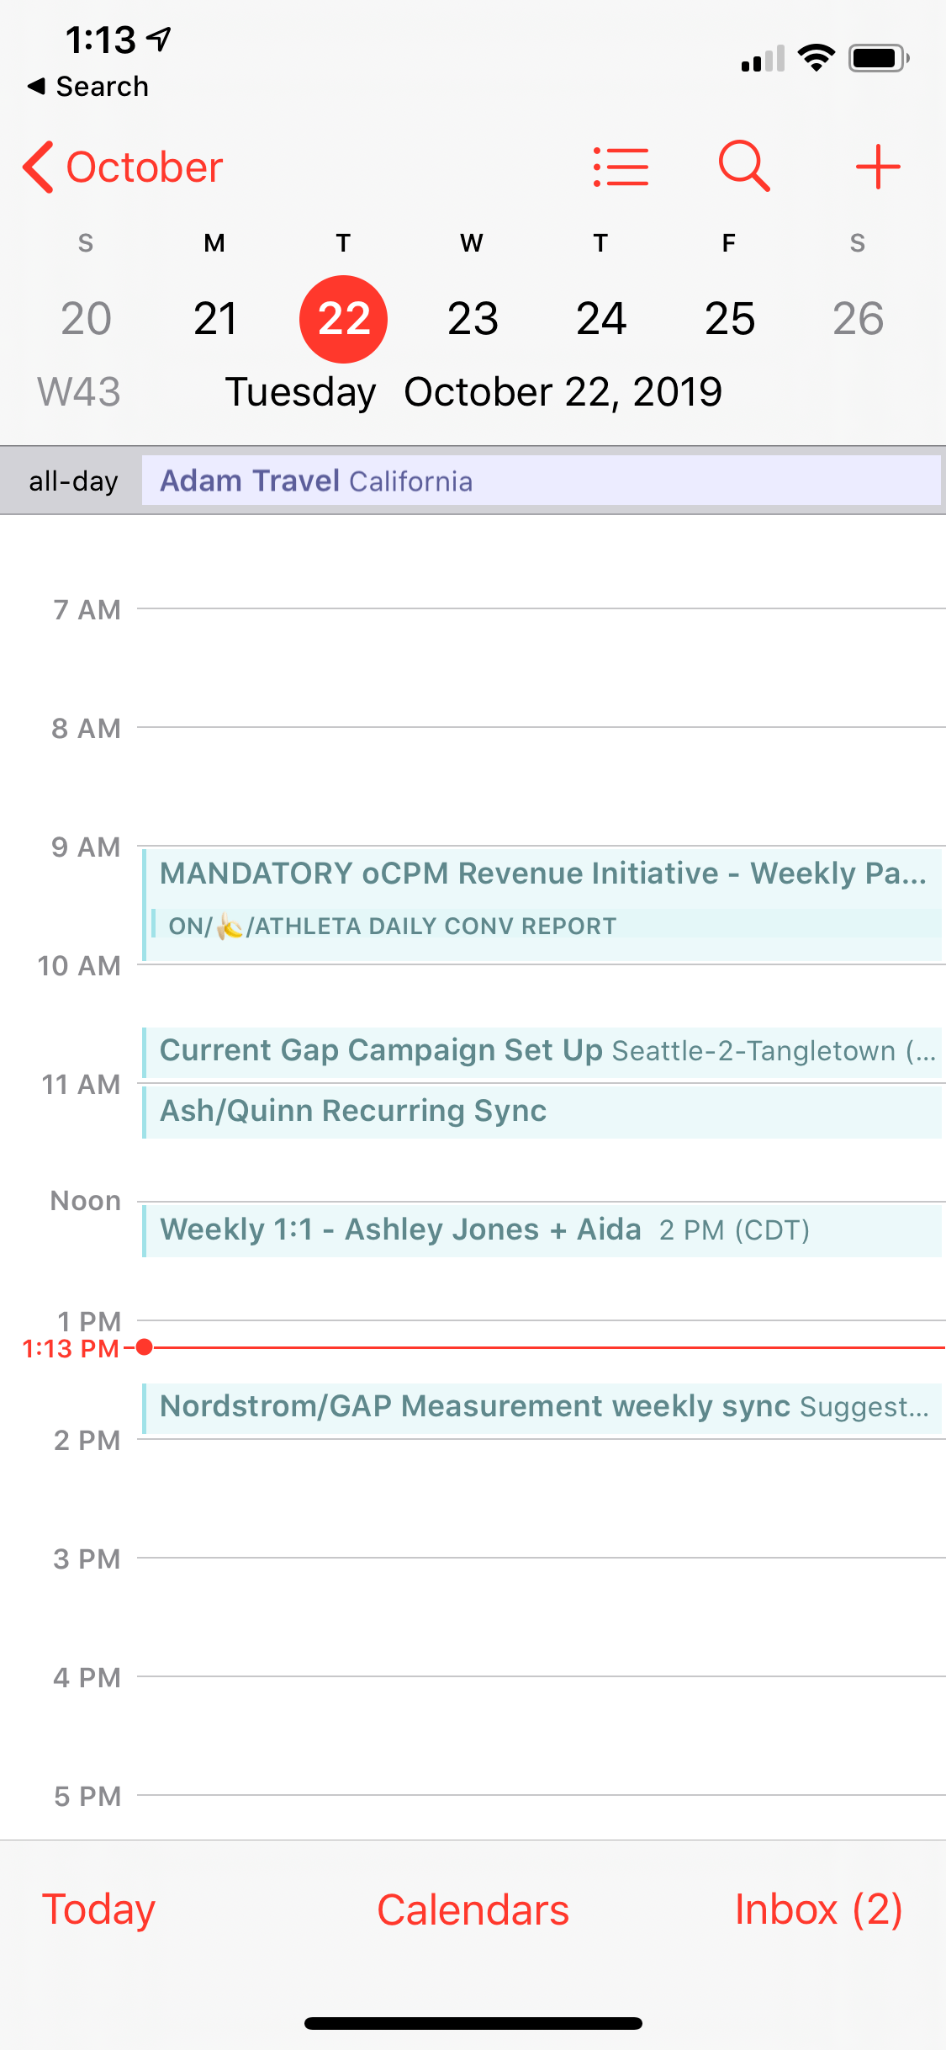Open Current Gap Campaign Set Up event
The height and width of the screenshot is (2050, 946).
pos(542,1050)
